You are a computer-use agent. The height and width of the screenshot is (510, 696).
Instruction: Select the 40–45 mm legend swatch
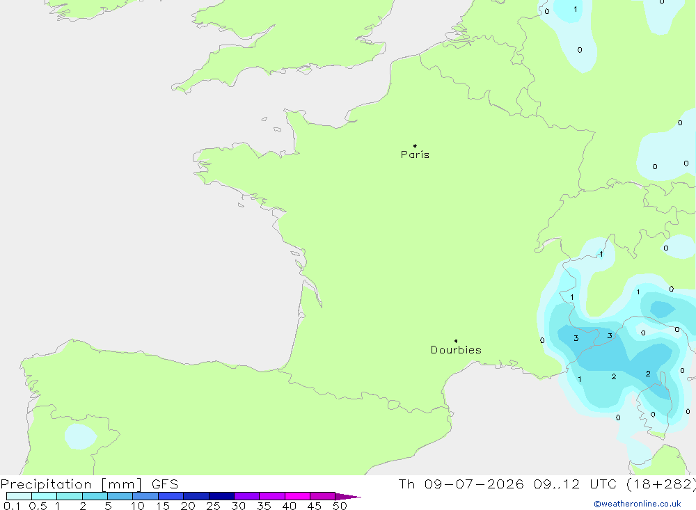(x=297, y=496)
